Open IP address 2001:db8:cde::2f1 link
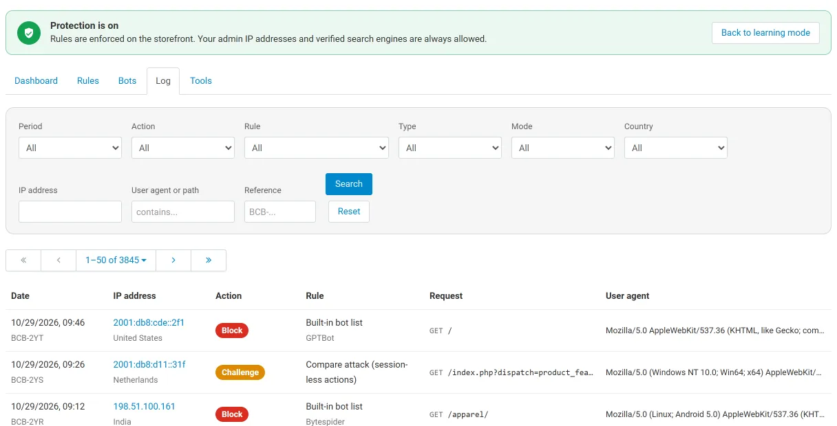Viewport: 837px width, 426px height. (x=149, y=323)
